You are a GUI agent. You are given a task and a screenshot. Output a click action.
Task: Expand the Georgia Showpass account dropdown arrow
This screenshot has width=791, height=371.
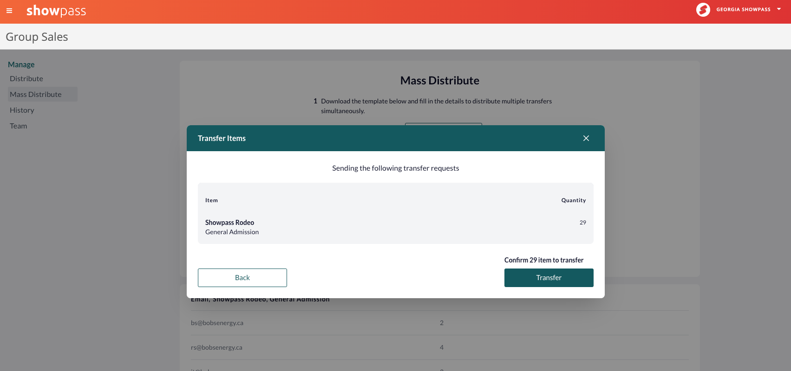779,9
